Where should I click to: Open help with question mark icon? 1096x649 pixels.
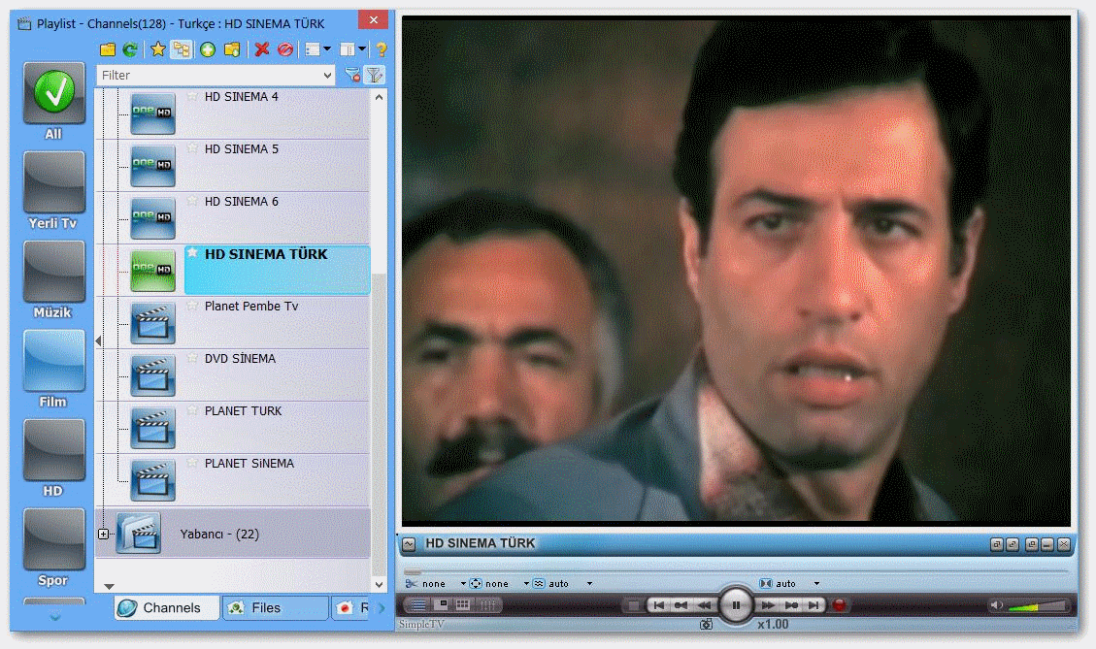[x=381, y=49]
